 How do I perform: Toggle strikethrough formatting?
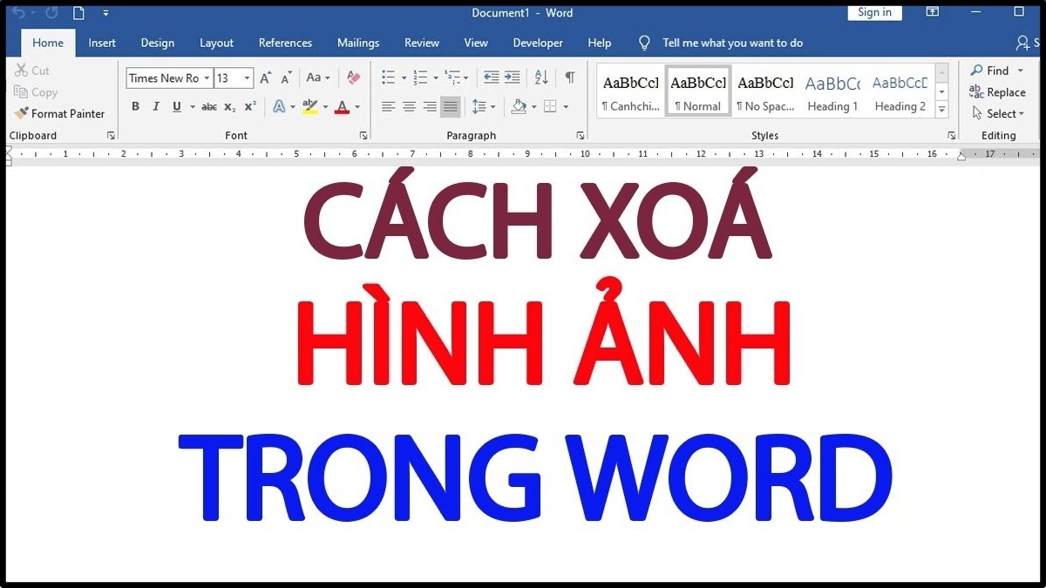pyautogui.click(x=209, y=106)
